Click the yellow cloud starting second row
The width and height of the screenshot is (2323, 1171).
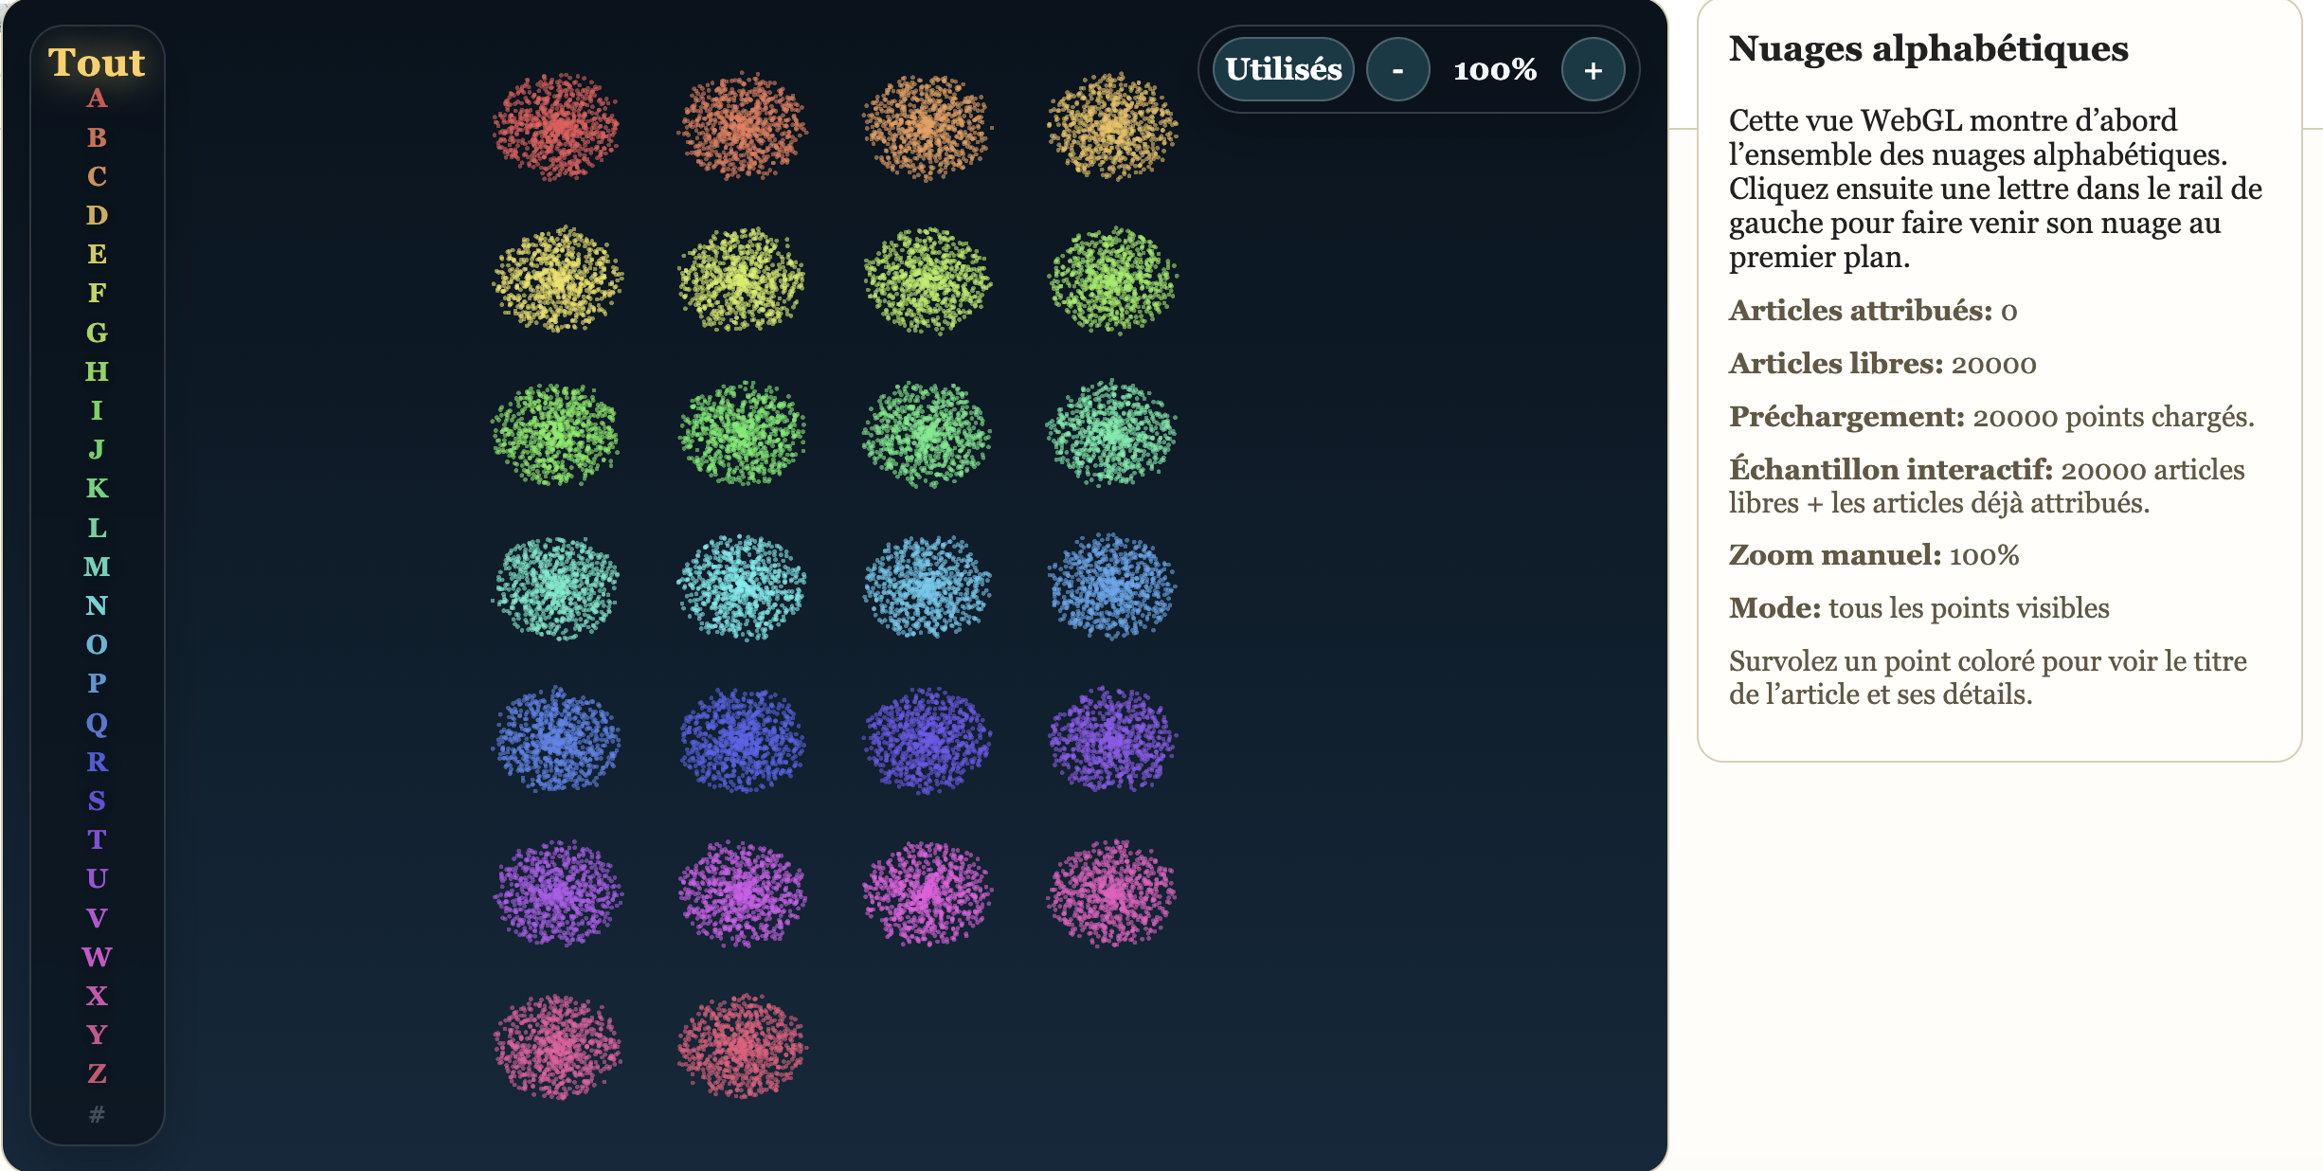[x=557, y=279]
